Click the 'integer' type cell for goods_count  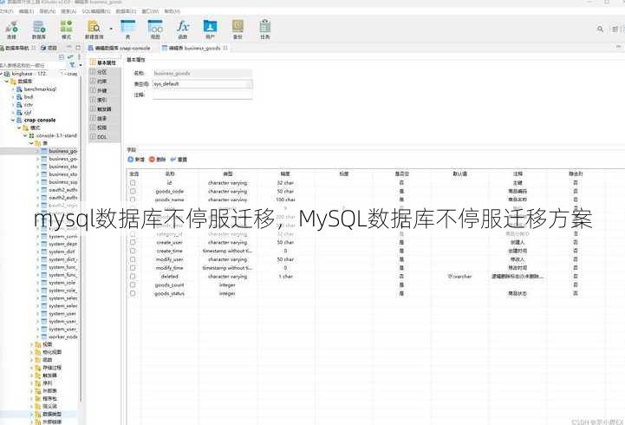227,285
